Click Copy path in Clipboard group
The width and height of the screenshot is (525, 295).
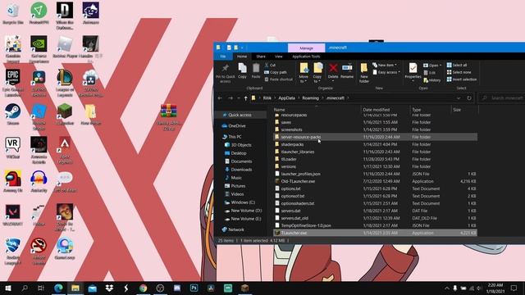point(276,72)
